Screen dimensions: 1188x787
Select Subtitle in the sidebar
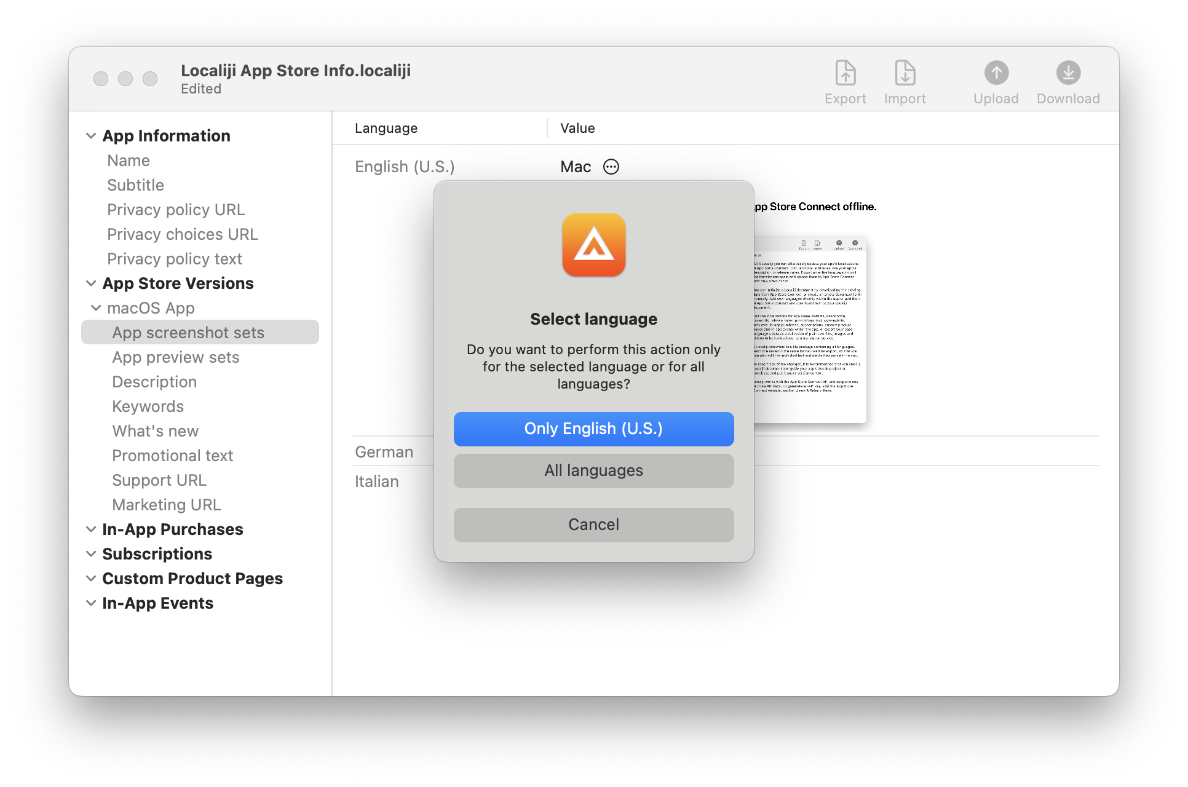pyautogui.click(x=135, y=185)
